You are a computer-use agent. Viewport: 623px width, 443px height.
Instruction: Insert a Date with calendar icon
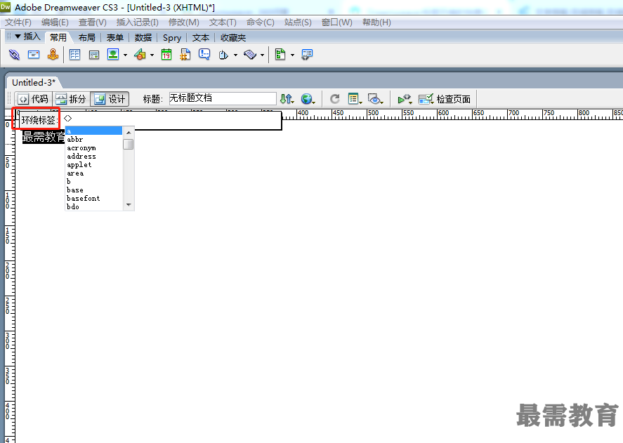click(166, 55)
